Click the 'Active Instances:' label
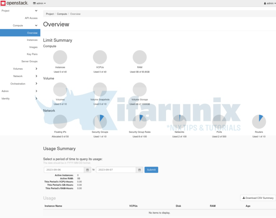This screenshot has height=218, width=276. point(64,175)
